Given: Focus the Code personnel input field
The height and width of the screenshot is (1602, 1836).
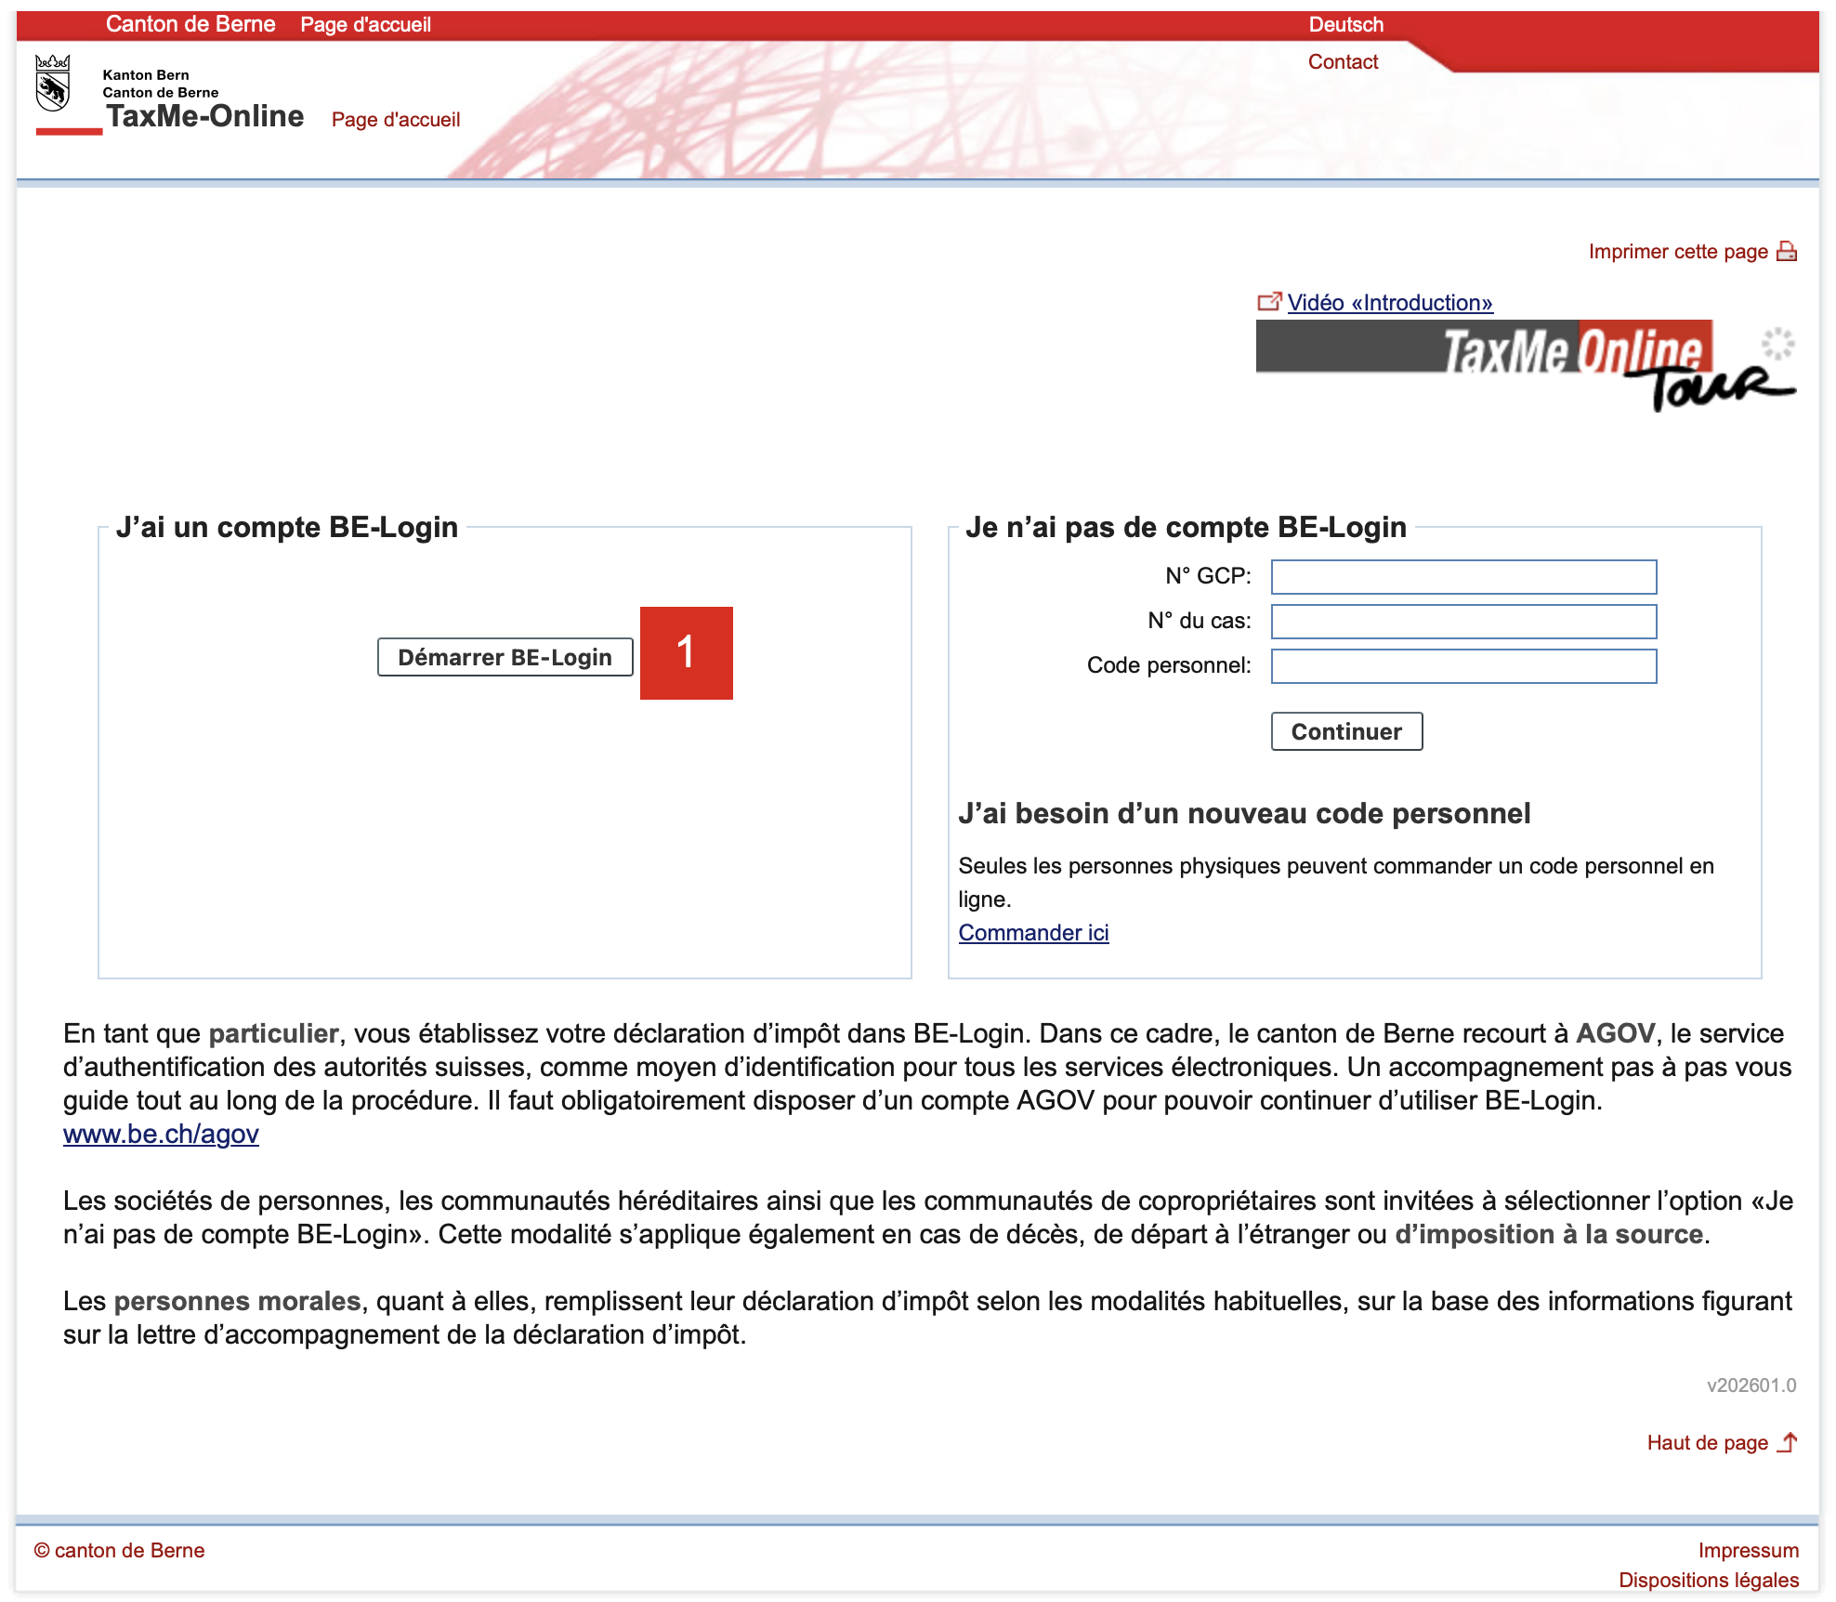Looking at the screenshot, I should click(1462, 665).
